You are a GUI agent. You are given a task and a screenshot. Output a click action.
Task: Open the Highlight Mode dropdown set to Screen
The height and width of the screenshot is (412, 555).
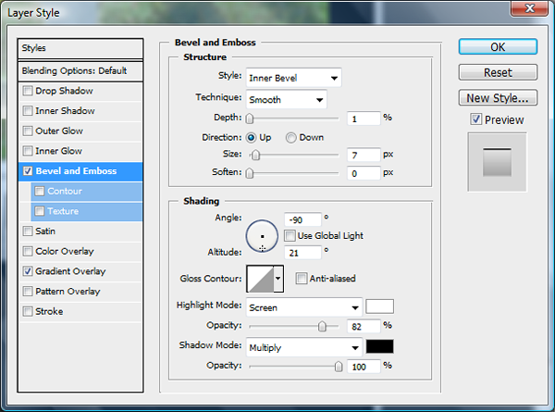[303, 306]
